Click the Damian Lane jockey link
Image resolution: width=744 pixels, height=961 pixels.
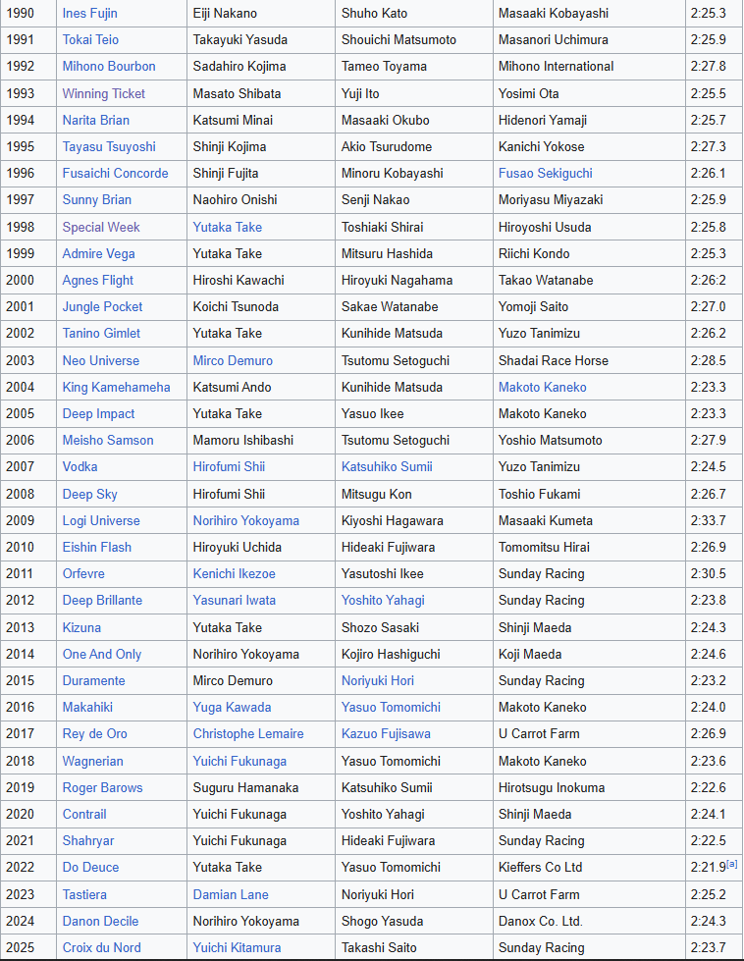[x=231, y=895]
